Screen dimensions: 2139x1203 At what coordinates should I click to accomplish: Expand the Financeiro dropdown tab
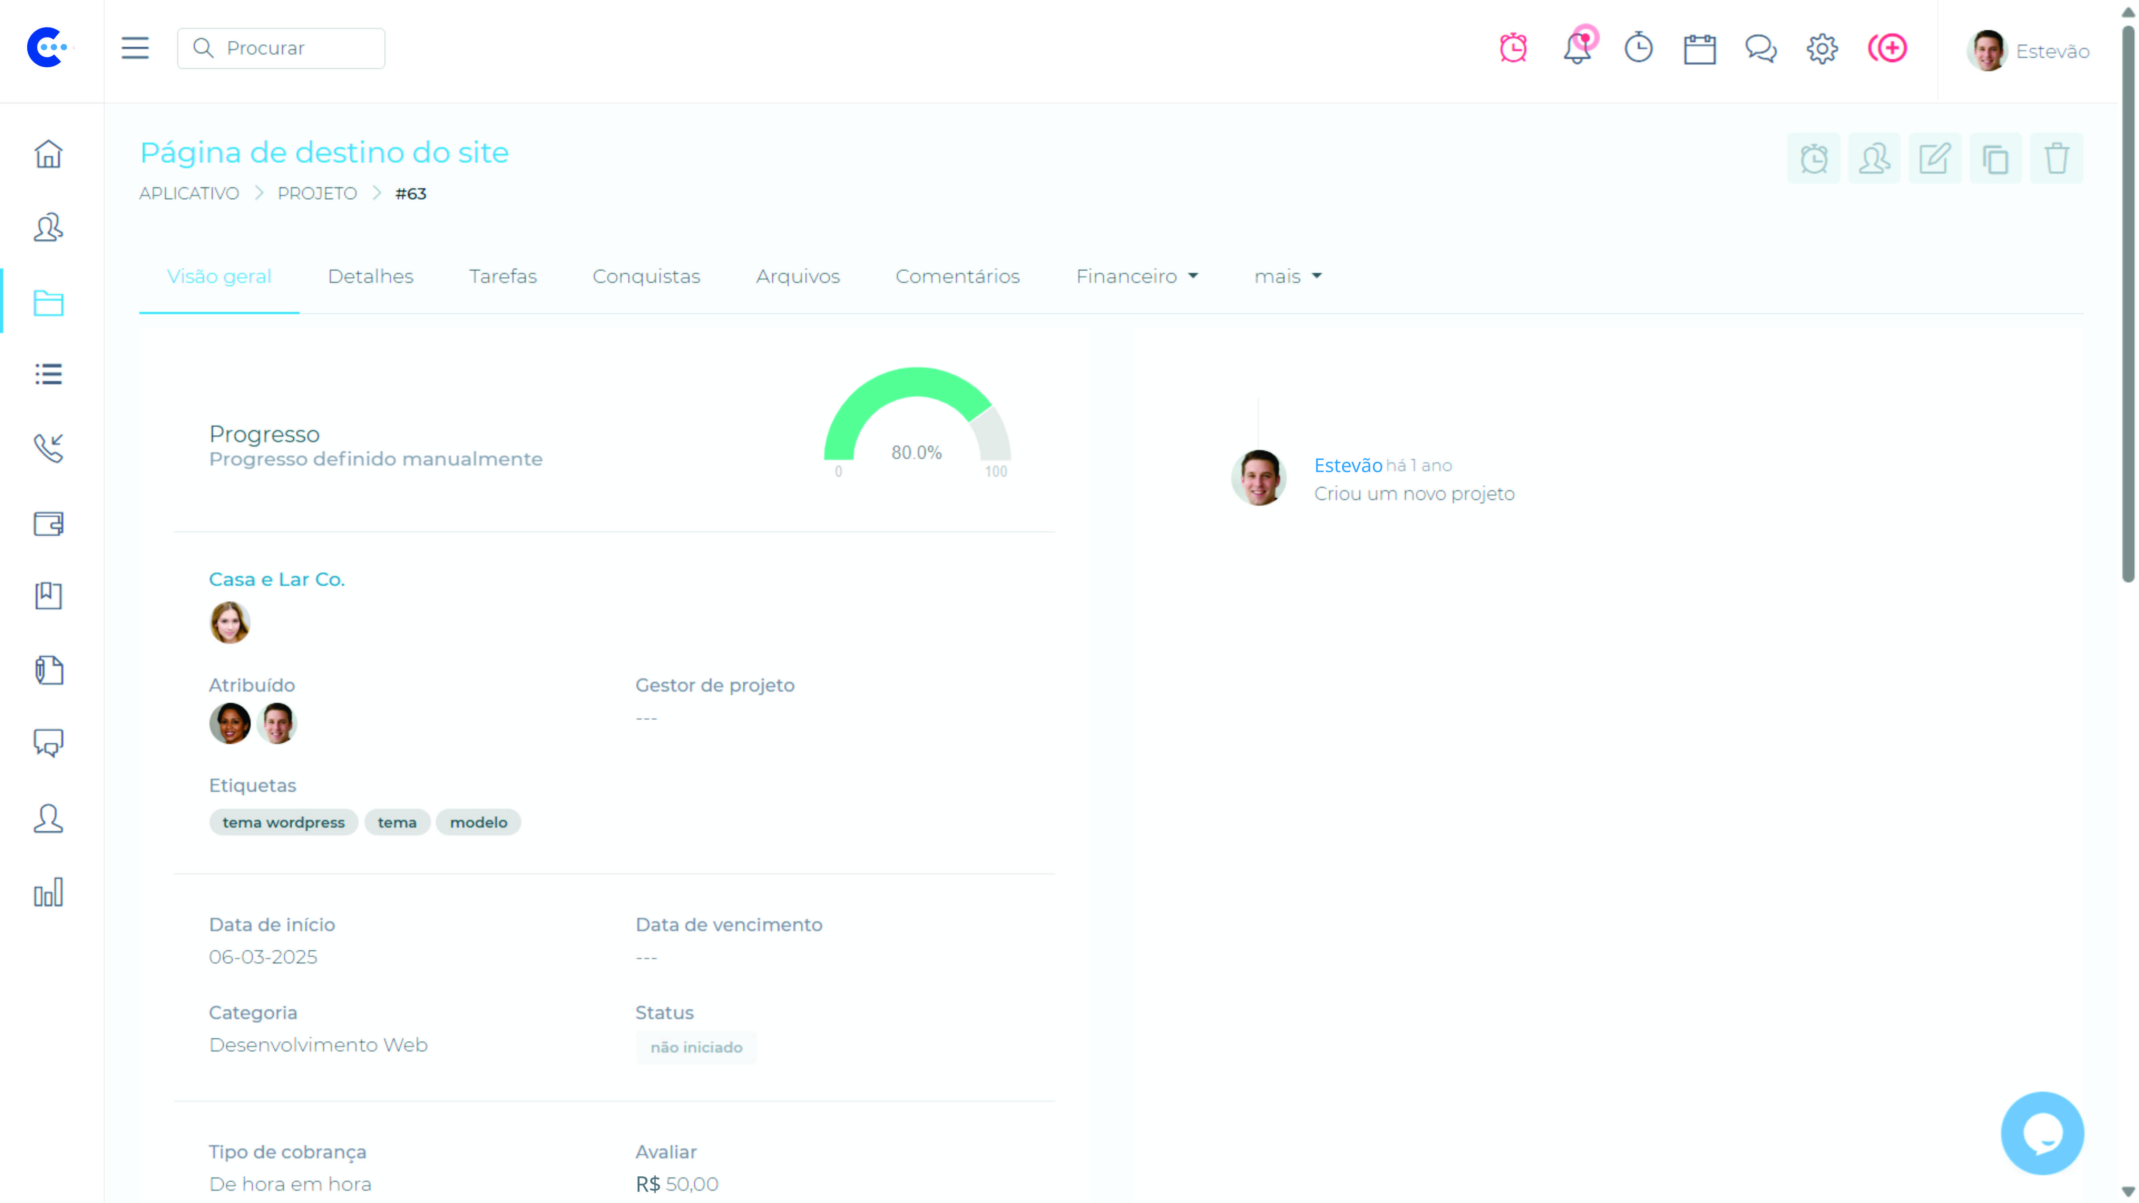tap(1137, 276)
